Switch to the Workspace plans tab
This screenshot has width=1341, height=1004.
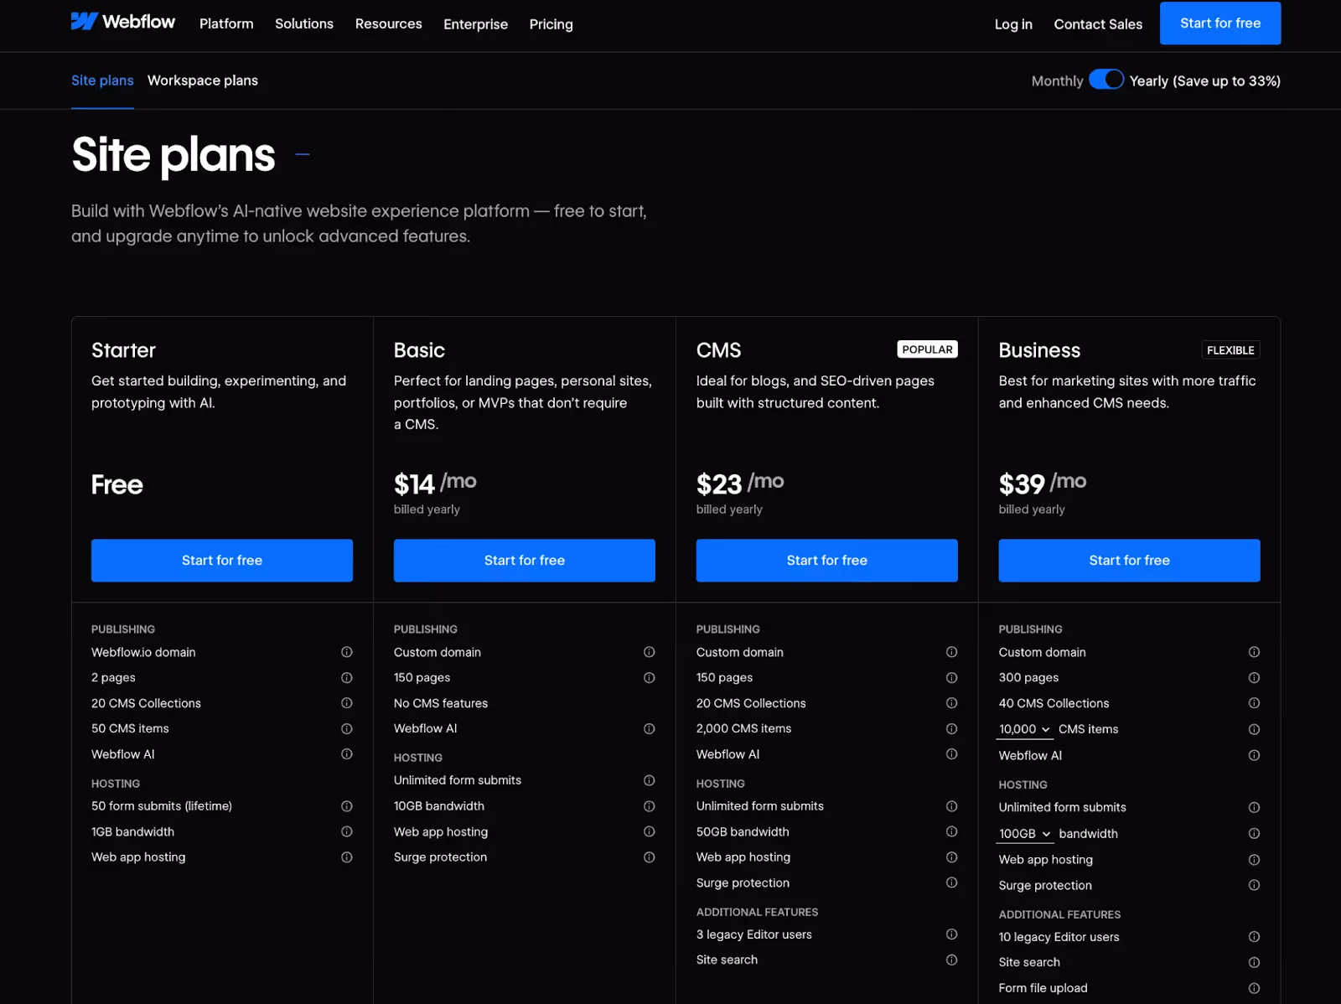tap(203, 80)
